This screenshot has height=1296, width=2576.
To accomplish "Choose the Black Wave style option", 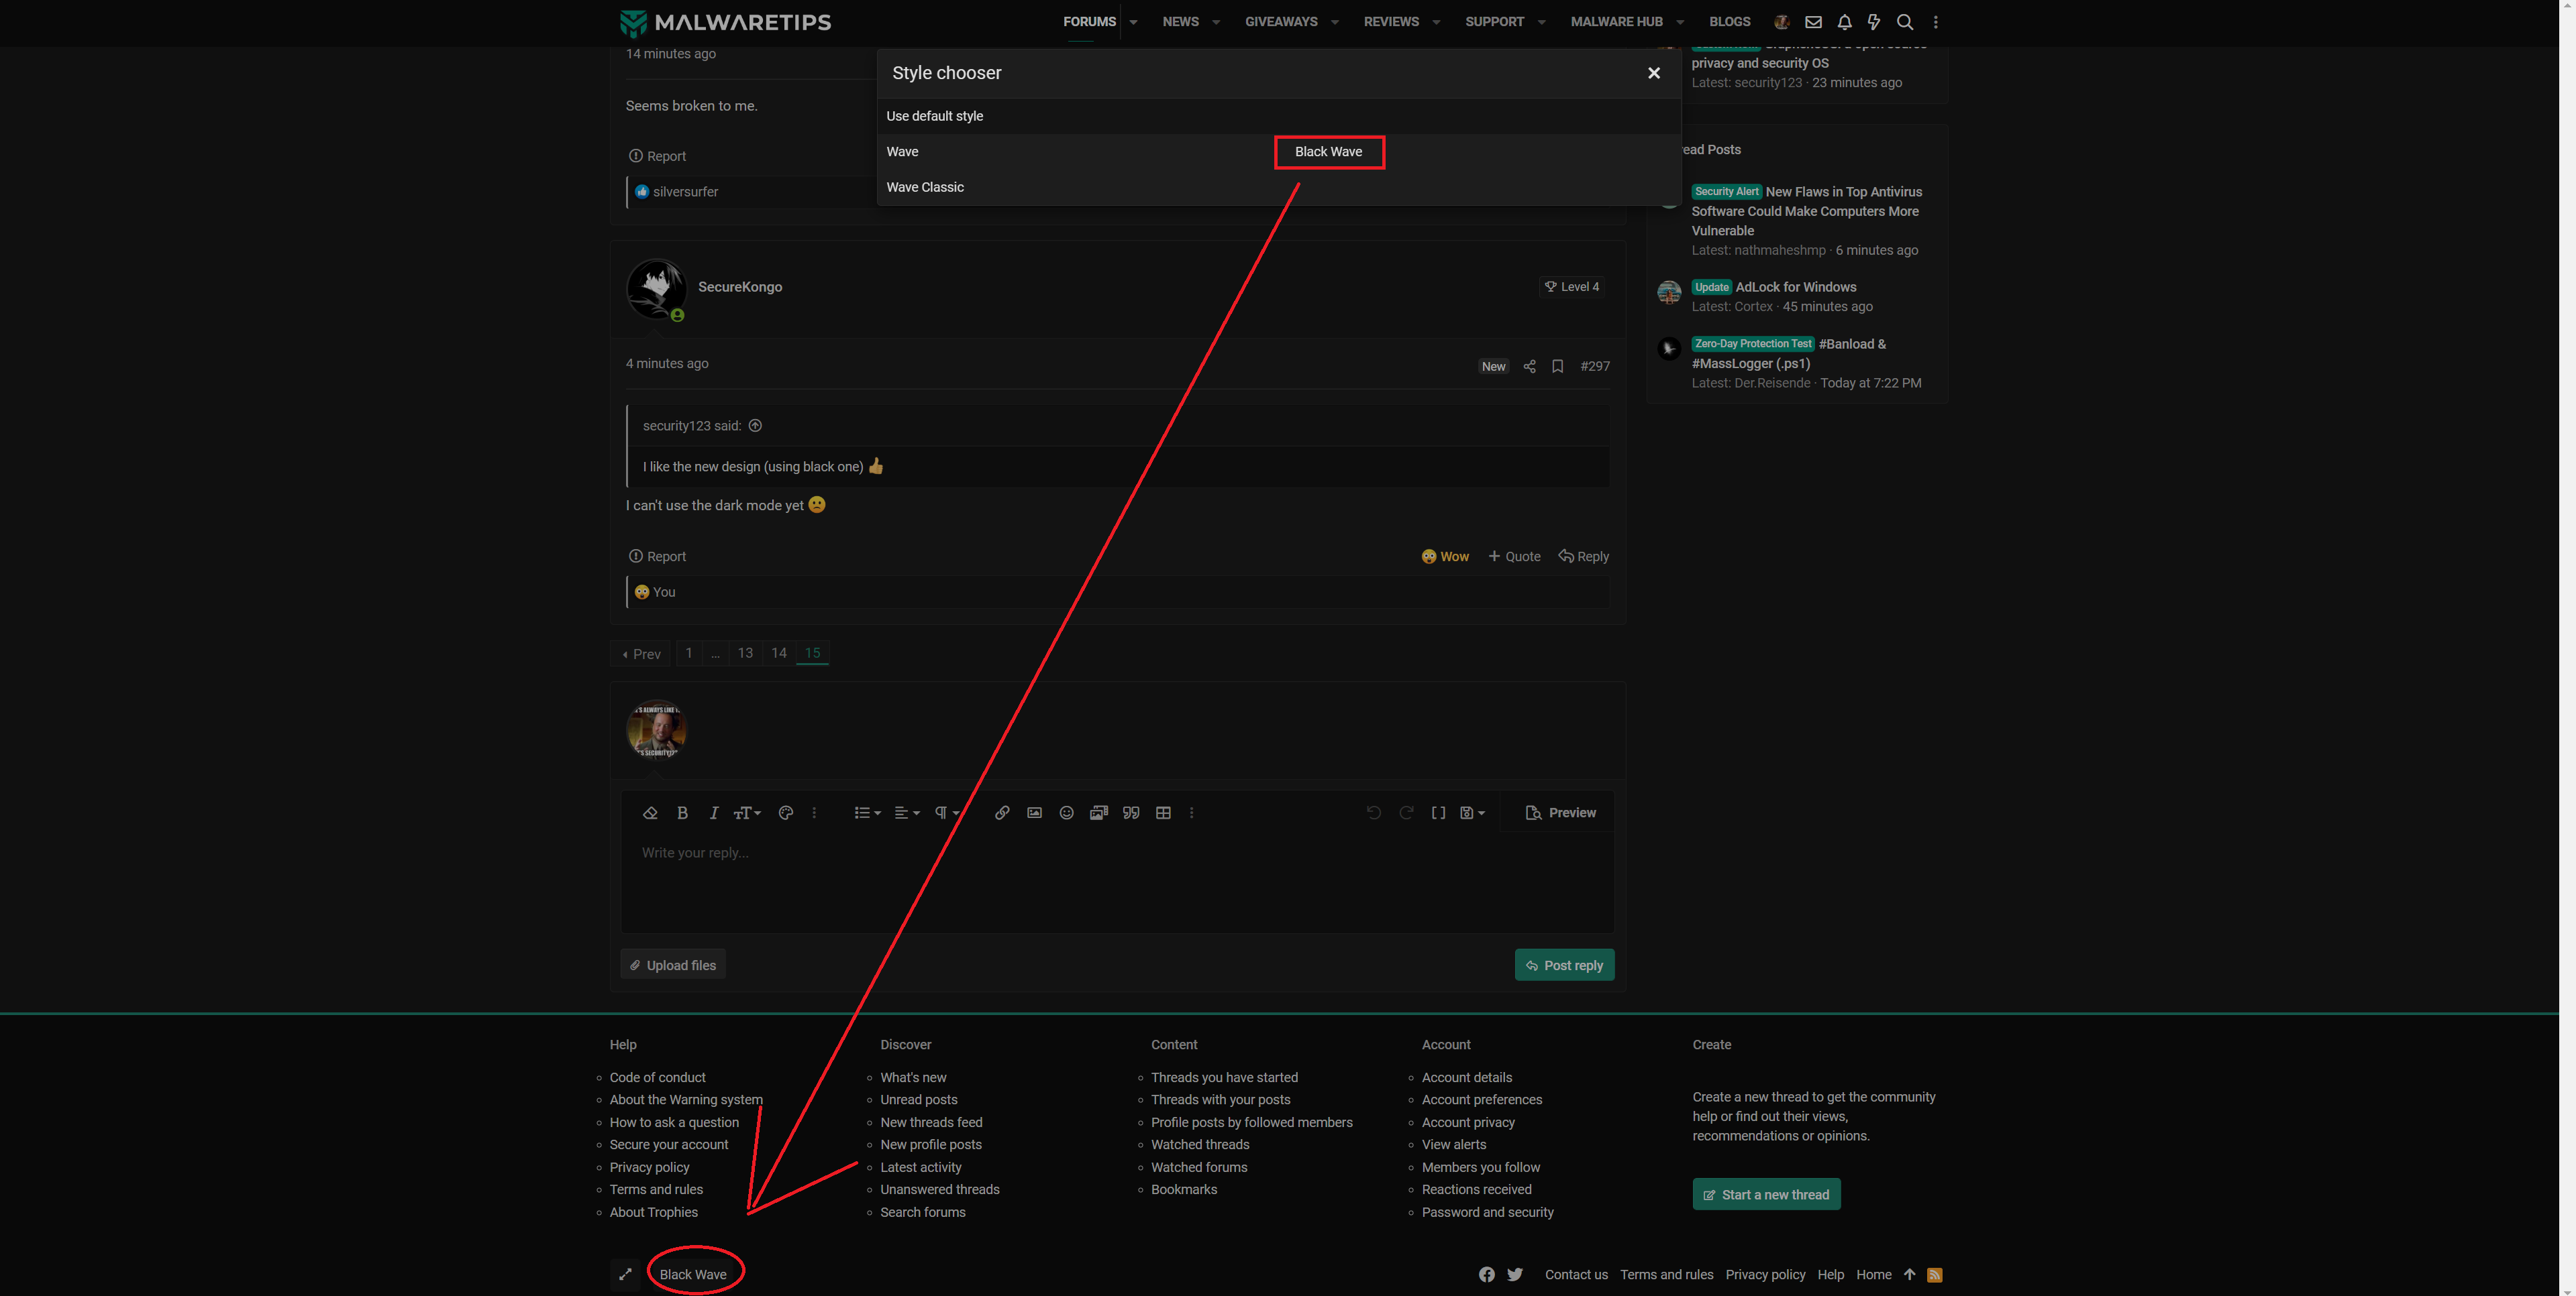I will (1328, 152).
